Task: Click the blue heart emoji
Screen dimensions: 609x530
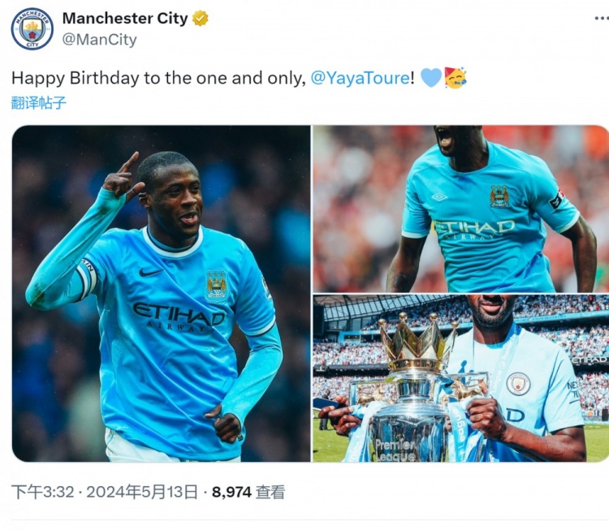Action: (x=430, y=77)
